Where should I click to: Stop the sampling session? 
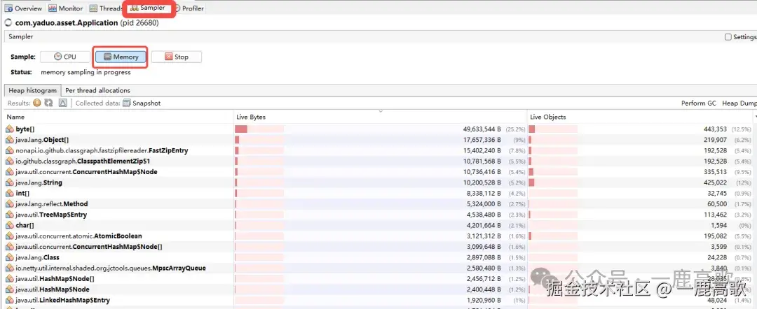click(176, 57)
